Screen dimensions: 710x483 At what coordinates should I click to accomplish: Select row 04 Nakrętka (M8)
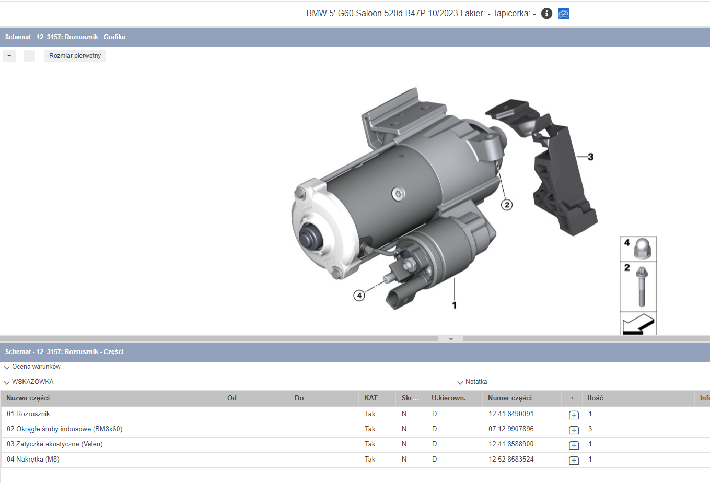355,460
